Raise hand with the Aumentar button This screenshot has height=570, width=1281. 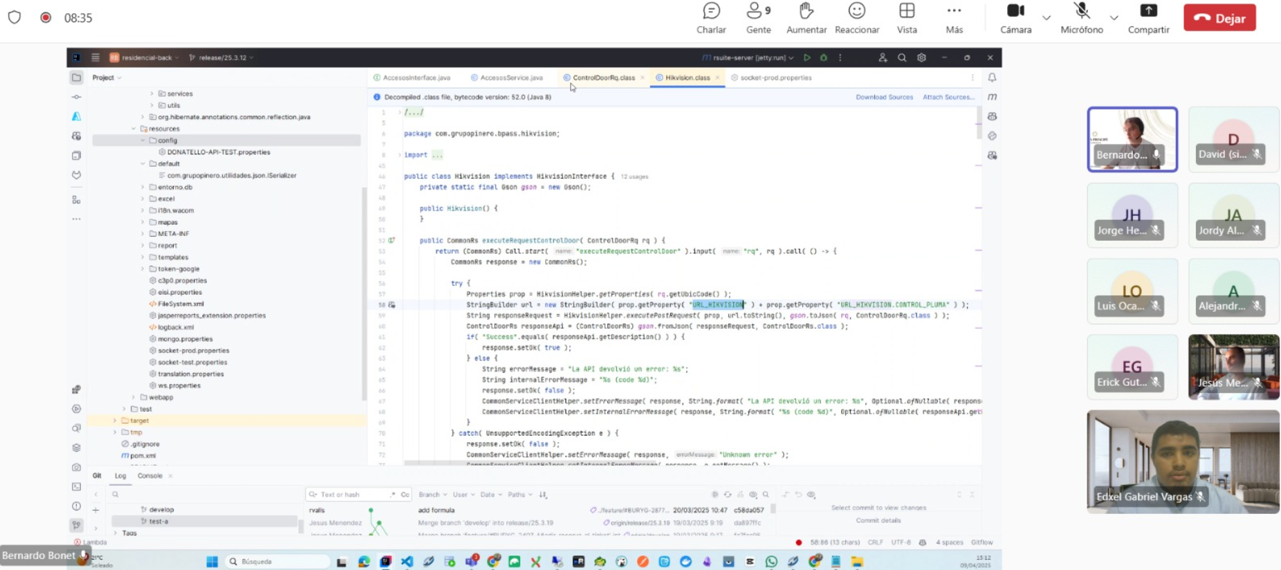click(807, 19)
